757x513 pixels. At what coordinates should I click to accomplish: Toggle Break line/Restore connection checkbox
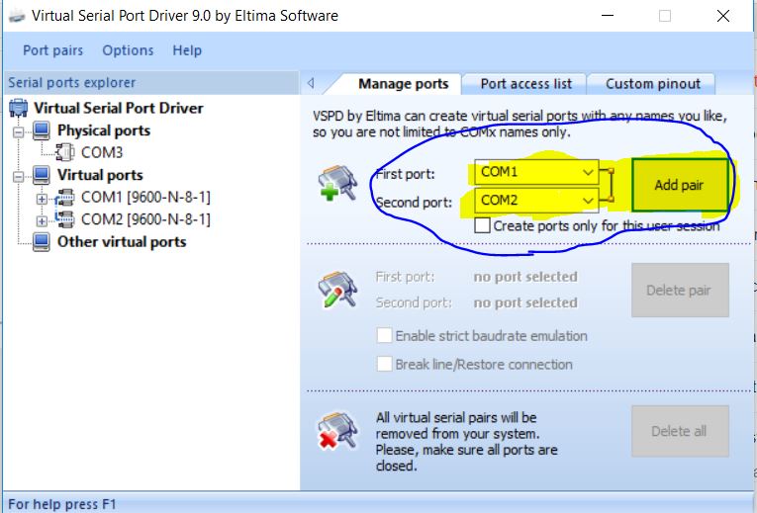click(384, 364)
